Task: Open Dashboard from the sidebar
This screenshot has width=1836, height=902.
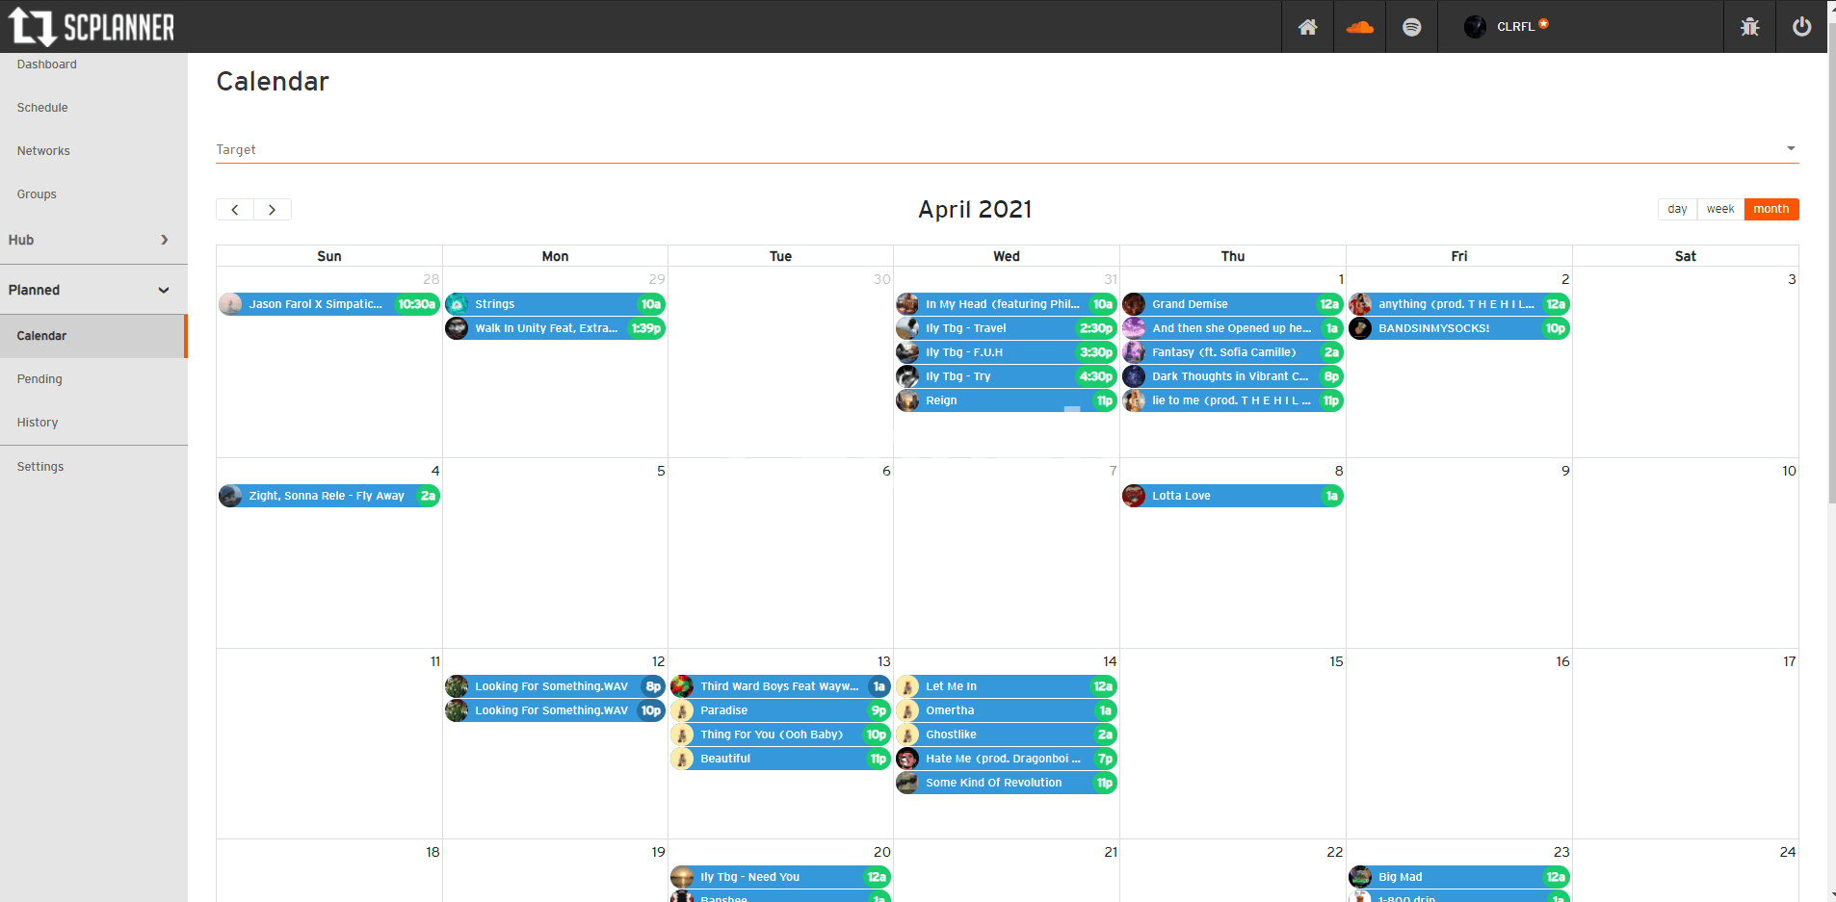Action: (x=47, y=64)
